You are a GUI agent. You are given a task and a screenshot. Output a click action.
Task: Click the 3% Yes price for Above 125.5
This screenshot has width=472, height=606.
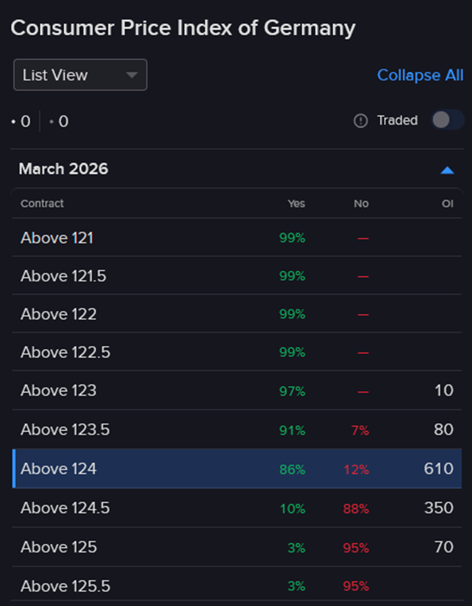(295, 586)
